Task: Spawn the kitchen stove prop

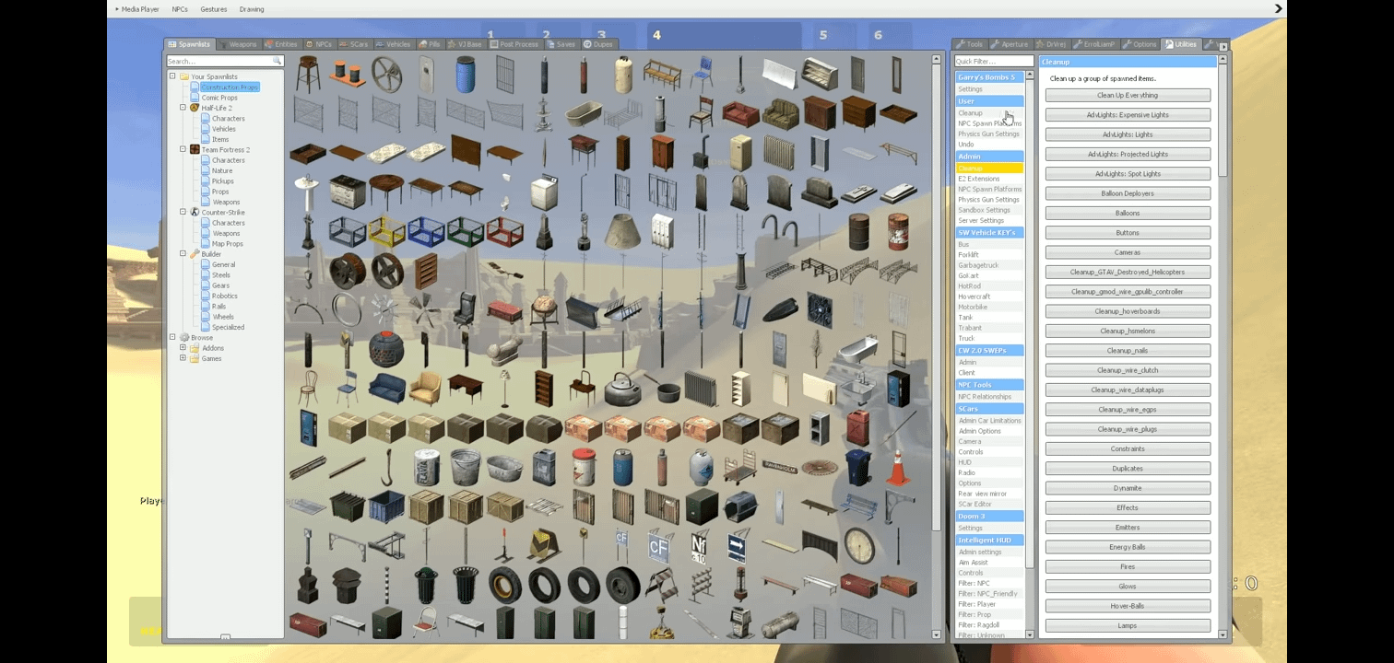Action: [x=347, y=192]
